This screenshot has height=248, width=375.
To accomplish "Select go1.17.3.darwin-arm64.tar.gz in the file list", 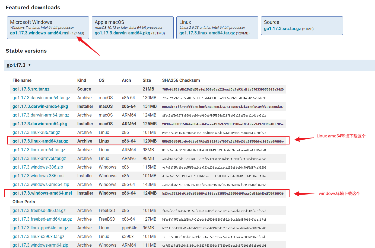I will tap(41, 115).
